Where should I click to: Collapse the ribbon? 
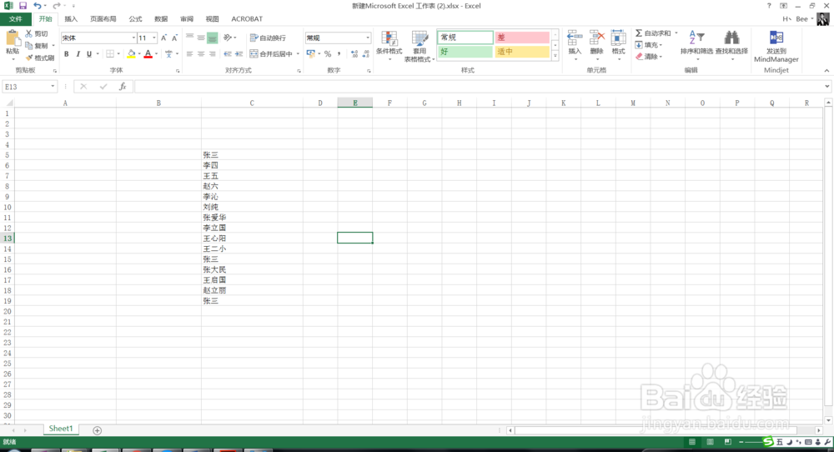826,70
